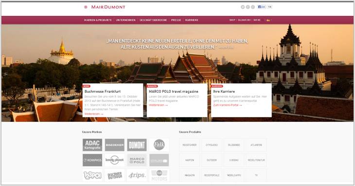Click Weiterlesen under MARCO POLO travel magazine
This screenshot has height=186, width=355.
click(158, 105)
